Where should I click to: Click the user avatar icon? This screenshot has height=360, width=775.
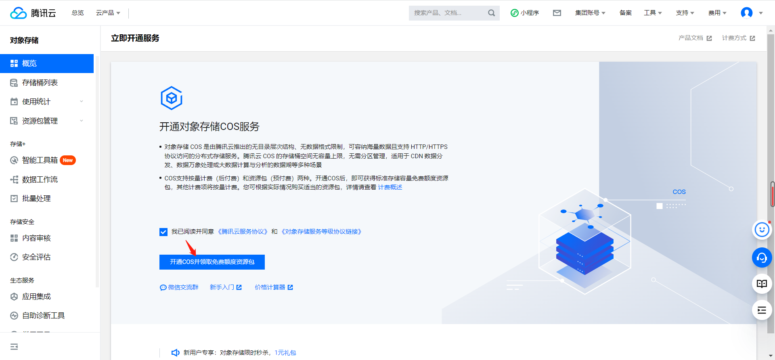pyautogui.click(x=747, y=13)
